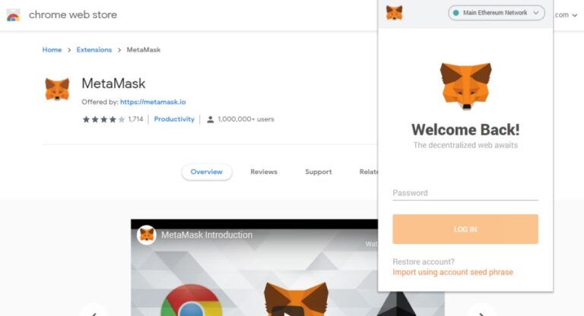The height and width of the screenshot is (316, 584).
Task: Open the Main Ethereum Network dropdown
Action: pyautogui.click(x=496, y=13)
